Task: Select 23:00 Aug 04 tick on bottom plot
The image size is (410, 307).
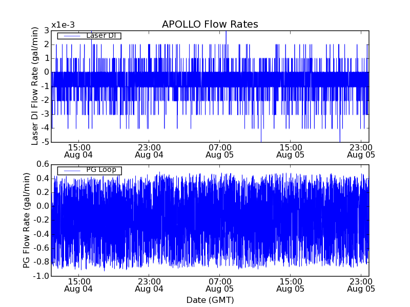Action: tap(149, 284)
